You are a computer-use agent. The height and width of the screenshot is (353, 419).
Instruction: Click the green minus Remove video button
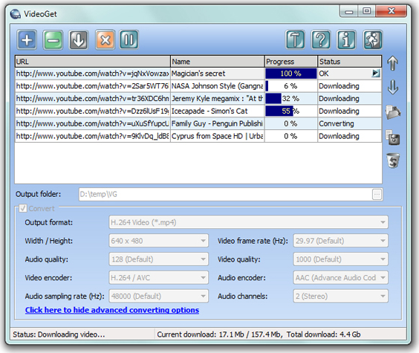pyautogui.click(x=53, y=40)
